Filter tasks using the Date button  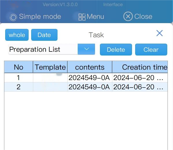44,35
